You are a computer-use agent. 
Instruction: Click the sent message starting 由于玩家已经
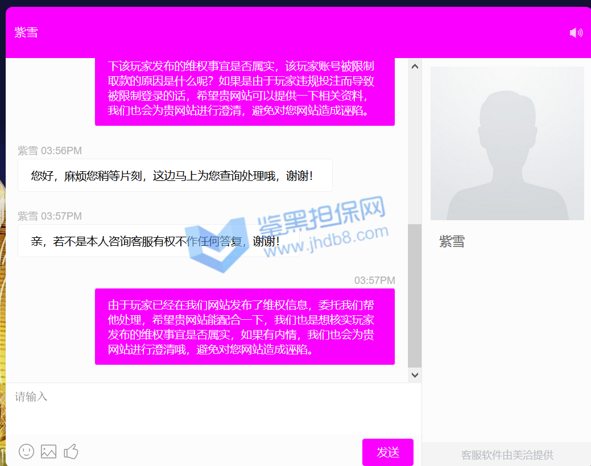coord(244,327)
